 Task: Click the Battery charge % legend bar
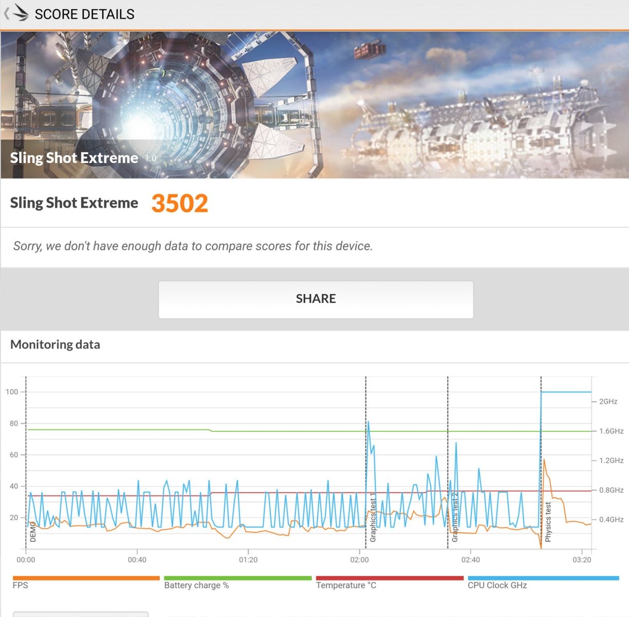pos(238,578)
